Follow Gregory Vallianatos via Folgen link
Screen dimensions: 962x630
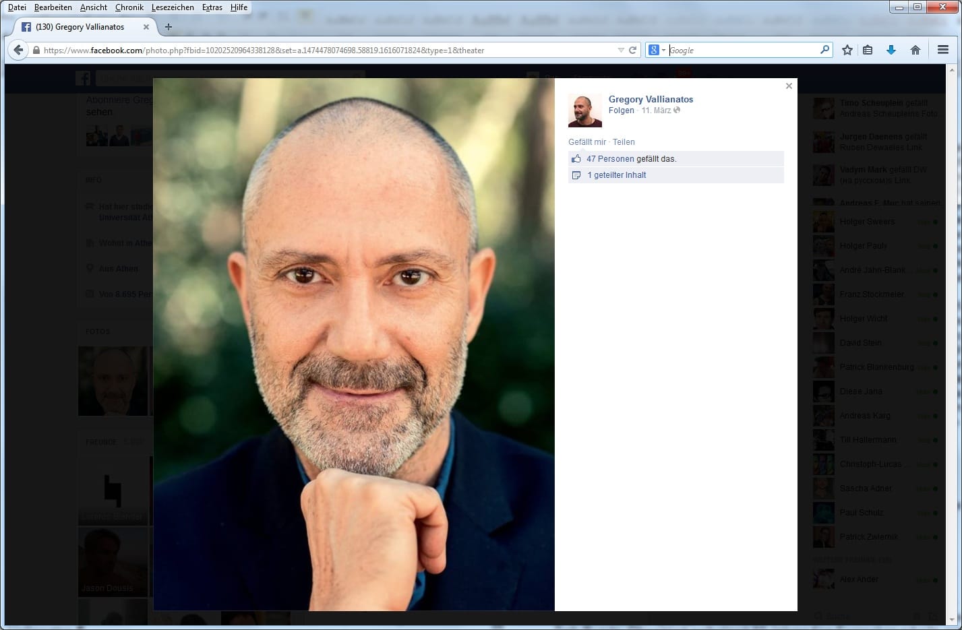pos(621,111)
